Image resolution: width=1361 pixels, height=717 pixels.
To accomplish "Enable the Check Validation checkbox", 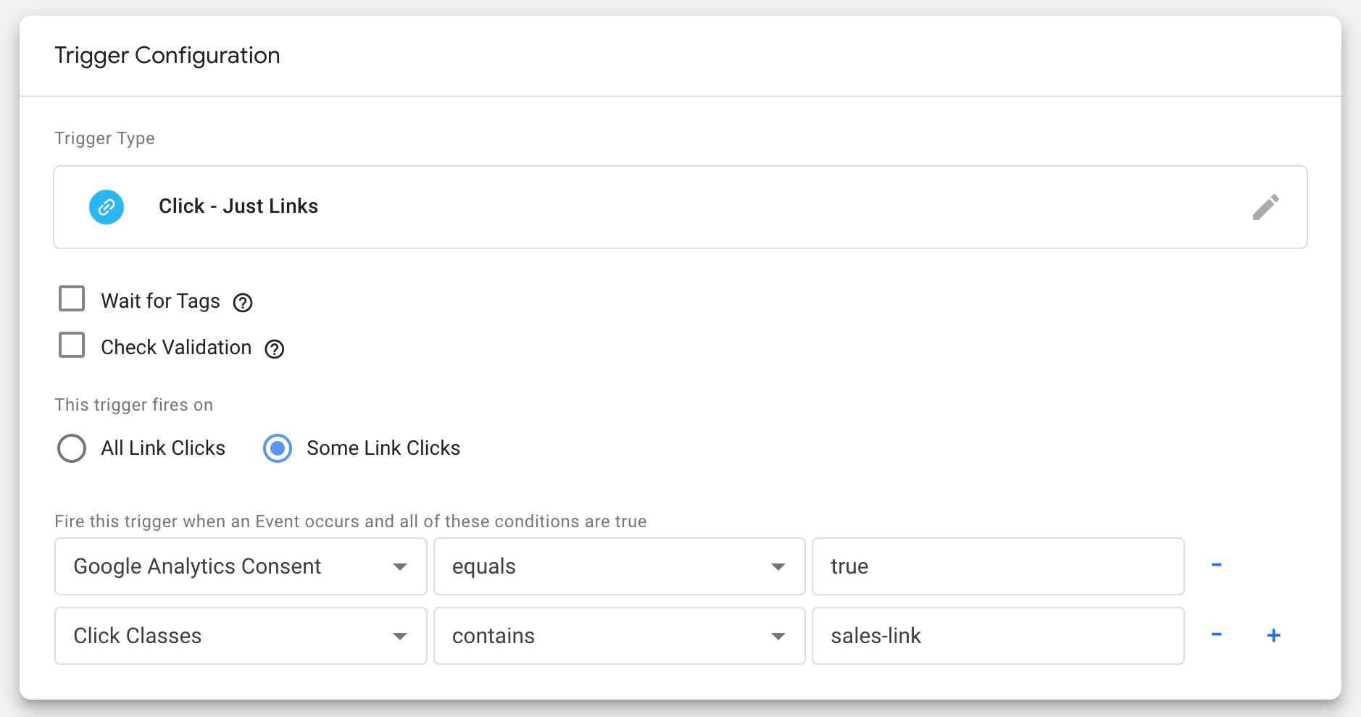I will click(x=72, y=345).
